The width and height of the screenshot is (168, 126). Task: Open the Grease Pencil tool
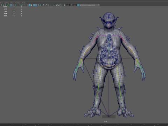[8, 5]
